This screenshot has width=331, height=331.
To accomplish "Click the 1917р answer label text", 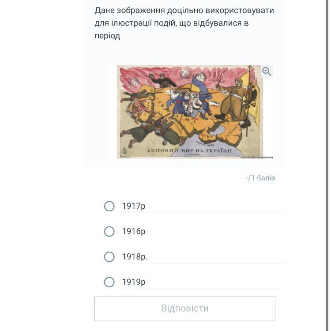I will point(134,206).
